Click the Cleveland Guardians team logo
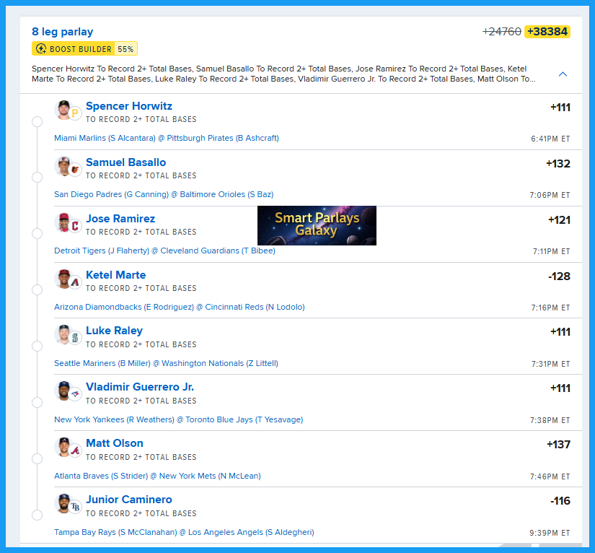Viewport: 595px width, 553px height. click(75, 226)
